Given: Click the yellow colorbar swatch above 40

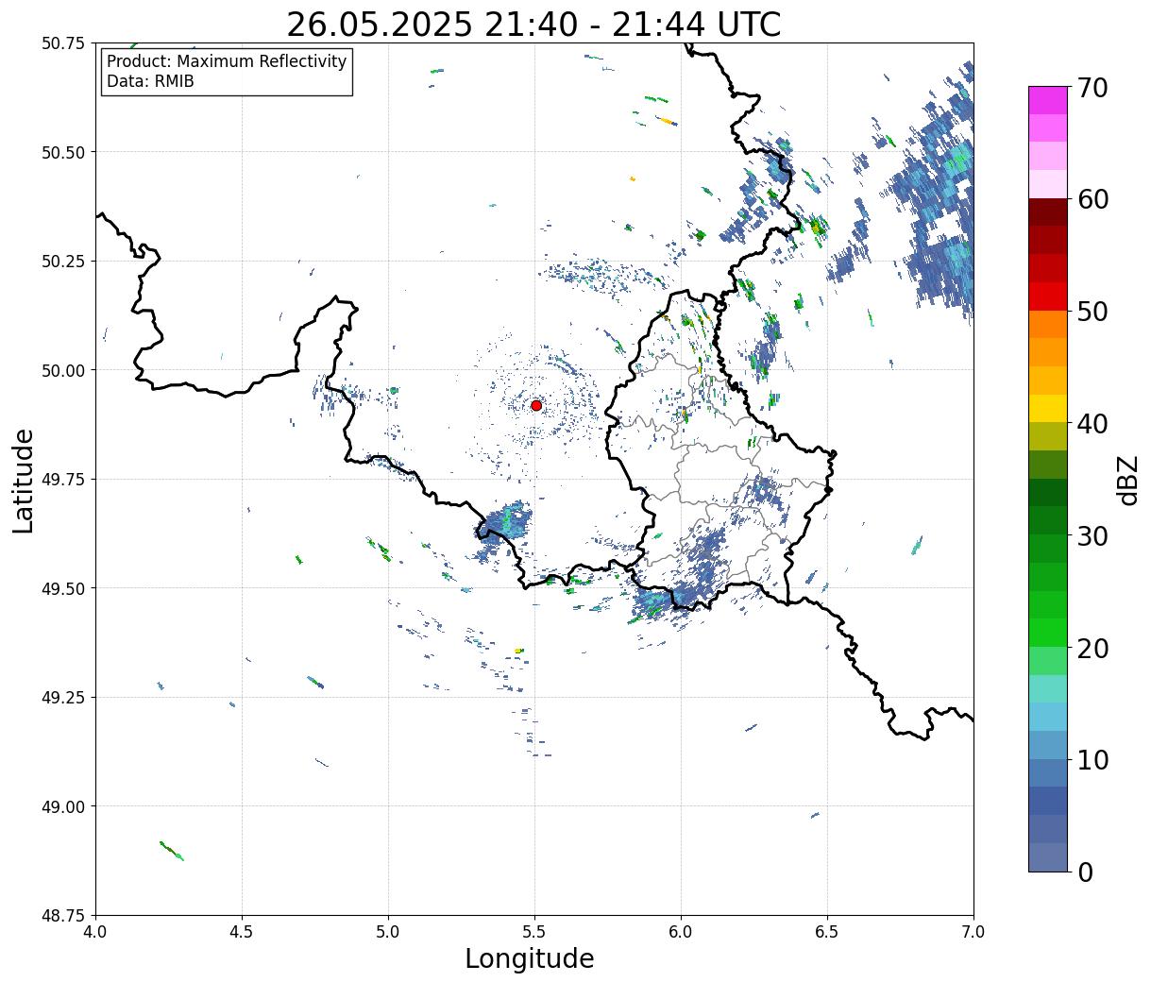Looking at the screenshot, I should [x=1048, y=409].
